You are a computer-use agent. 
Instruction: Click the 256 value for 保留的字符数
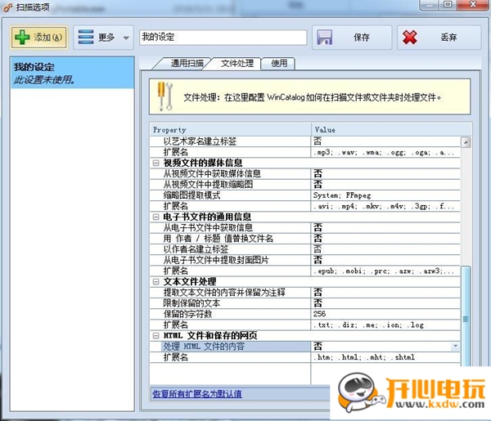pyautogui.click(x=385, y=314)
